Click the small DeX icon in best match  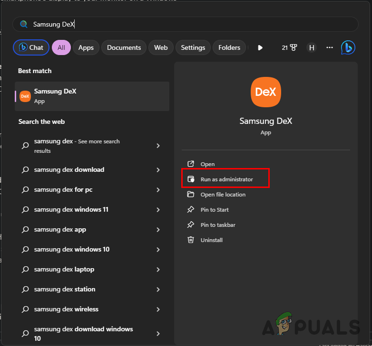point(25,96)
